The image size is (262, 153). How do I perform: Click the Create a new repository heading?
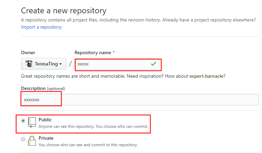(x=64, y=11)
